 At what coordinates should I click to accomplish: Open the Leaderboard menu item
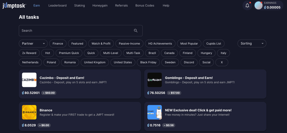(57, 6)
